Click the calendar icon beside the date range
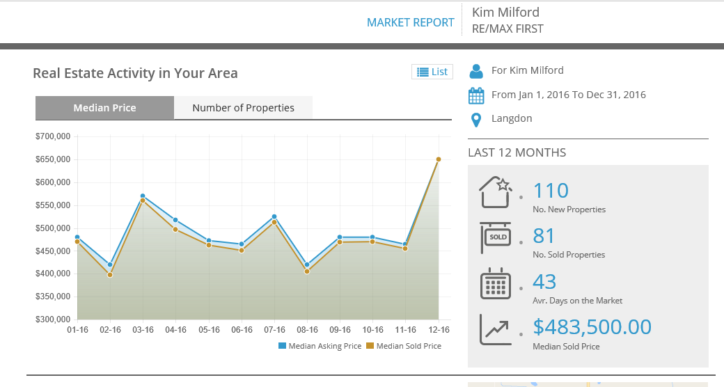 click(x=476, y=95)
